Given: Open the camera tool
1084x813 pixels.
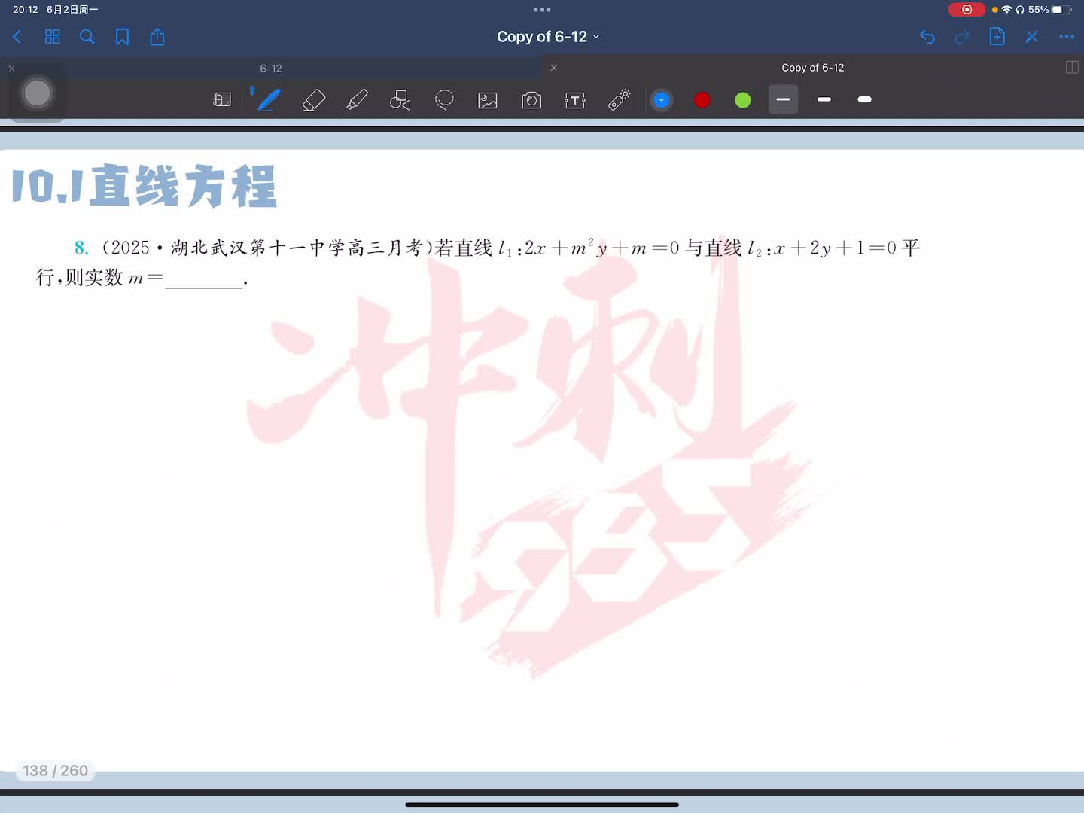Looking at the screenshot, I should (x=531, y=99).
